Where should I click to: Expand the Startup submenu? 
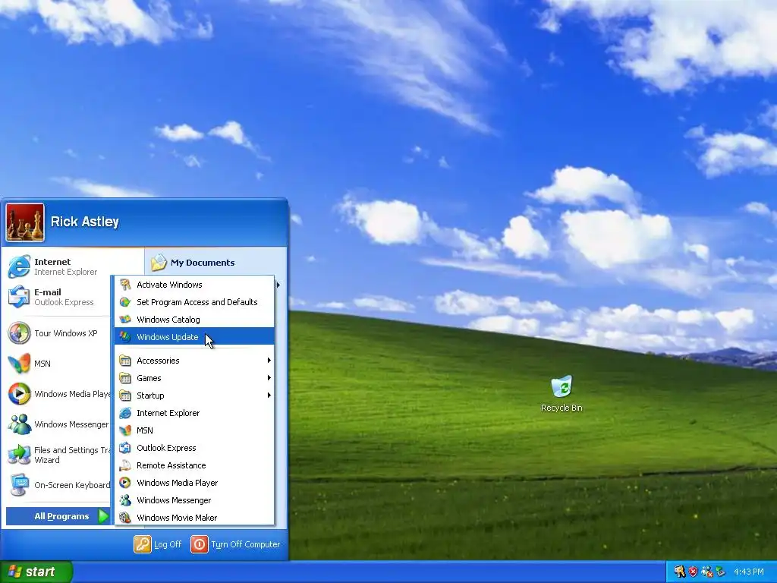194,395
